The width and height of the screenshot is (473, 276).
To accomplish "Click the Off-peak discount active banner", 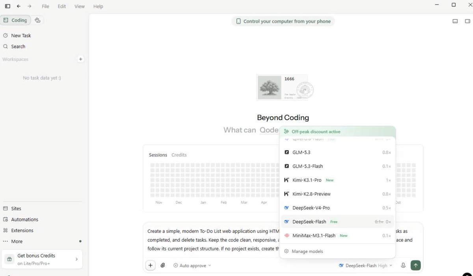I will point(337,132).
